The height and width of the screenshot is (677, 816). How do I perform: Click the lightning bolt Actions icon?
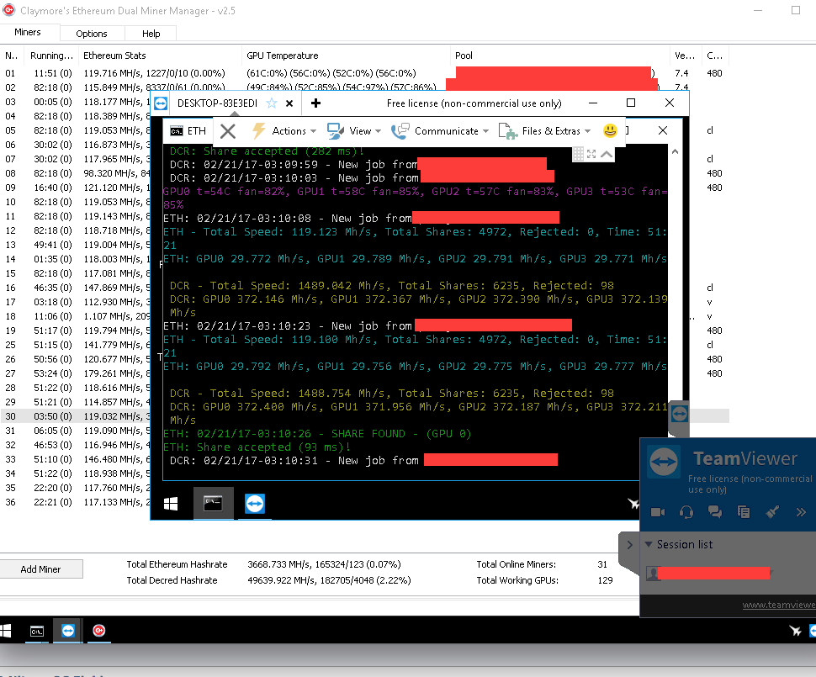[258, 130]
